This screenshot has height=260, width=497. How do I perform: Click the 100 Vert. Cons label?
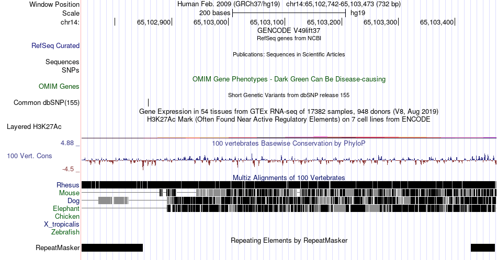(x=29, y=156)
